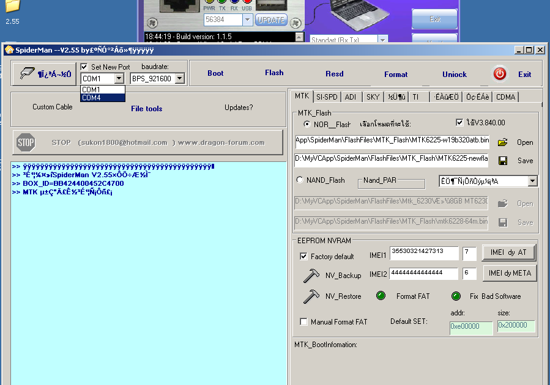Switch to the SI-SPD tab

point(327,97)
